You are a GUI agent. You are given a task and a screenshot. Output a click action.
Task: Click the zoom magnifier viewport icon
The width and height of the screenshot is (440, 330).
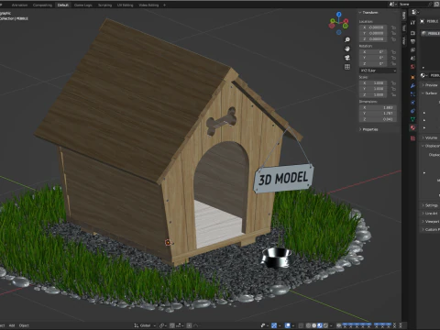click(347, 39)
